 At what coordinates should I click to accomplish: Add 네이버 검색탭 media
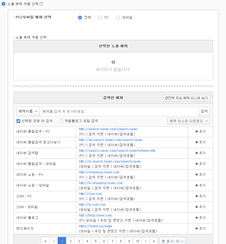pyautogui.click(x=200, y=153)
